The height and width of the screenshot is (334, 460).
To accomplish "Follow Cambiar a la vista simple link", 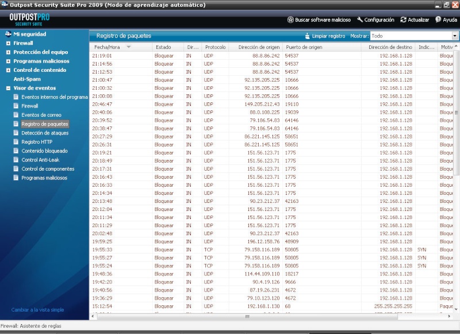I will click(x=37, y=310).
